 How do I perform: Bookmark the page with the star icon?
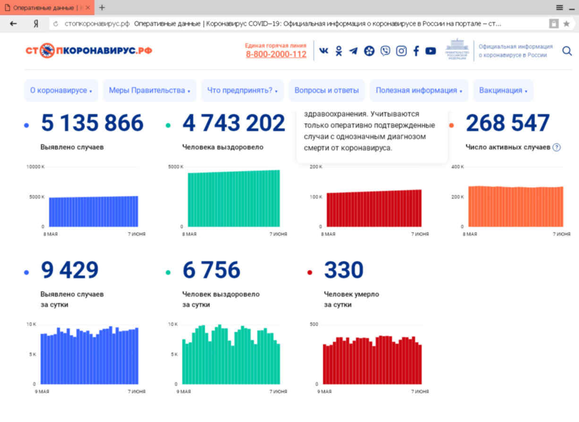pyautogui.click(x=566, y=24)
